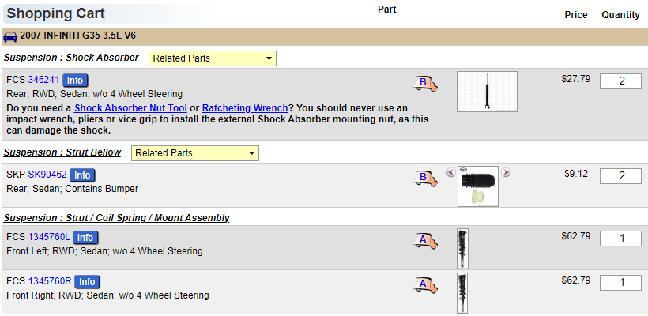
Task: Click the truck A icon for FCS 1345760R
Action: pyautogui.click(x=424, y=284)
